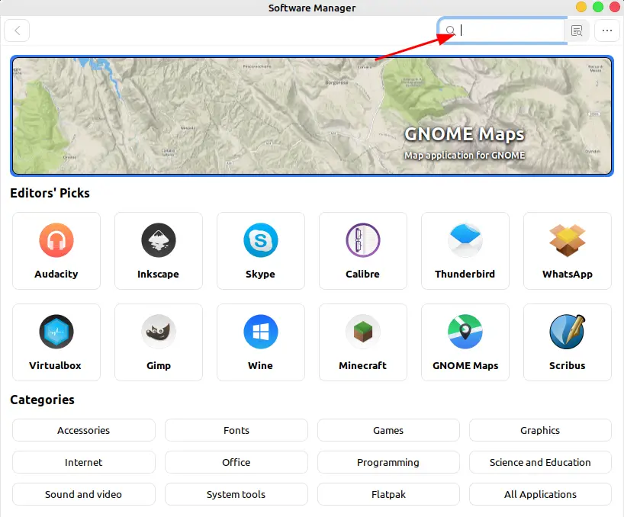Click the back arrow button
624x517 pixels.
(x=17, y=31)
